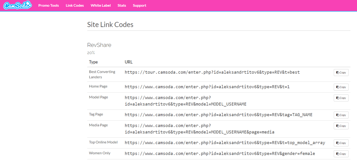Select the URL ending model=MODEL_USERNAME
This screenshot has width=357, height=161.
[186, 101]
